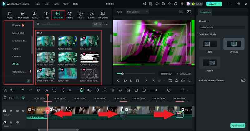Hide the Video 1 track with the eye icon
Image resolution: width=250 pixels, height=131 pixels.
pos(23,111)
